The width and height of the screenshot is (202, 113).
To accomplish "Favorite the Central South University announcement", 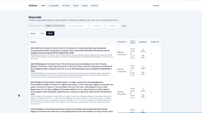I will coord(143,50).
